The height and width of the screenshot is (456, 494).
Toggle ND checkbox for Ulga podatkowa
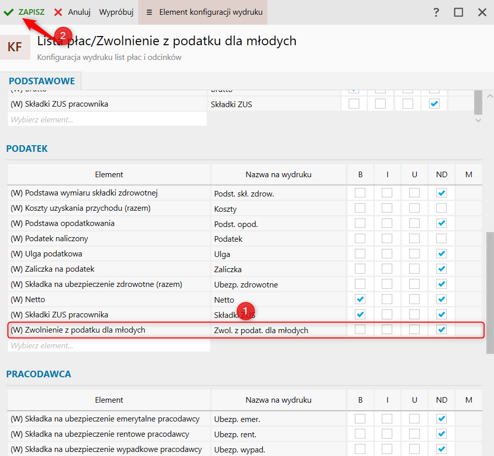[441, 254]
